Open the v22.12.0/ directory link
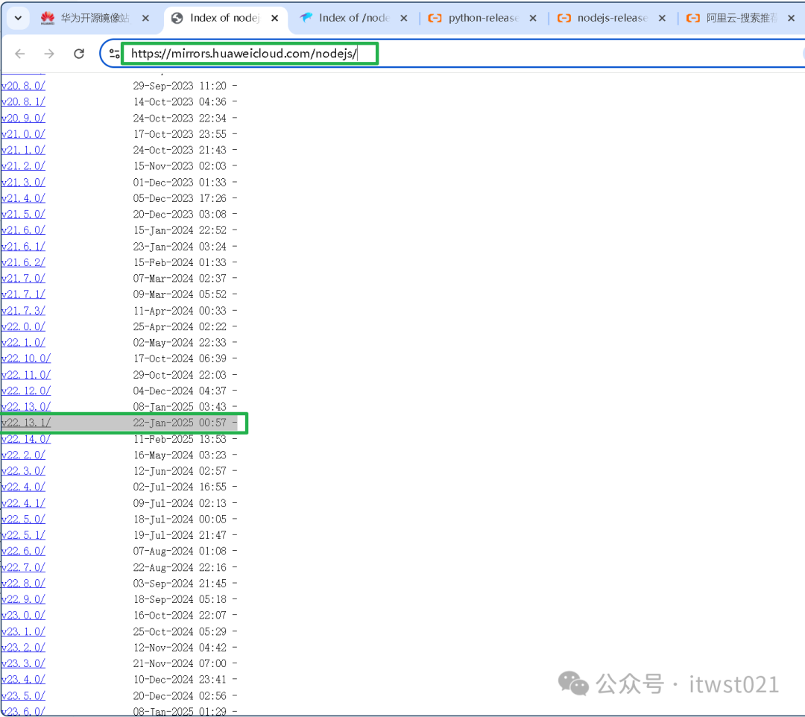Image resolution: width=805 pixels, height=717 pixels. 25,391
